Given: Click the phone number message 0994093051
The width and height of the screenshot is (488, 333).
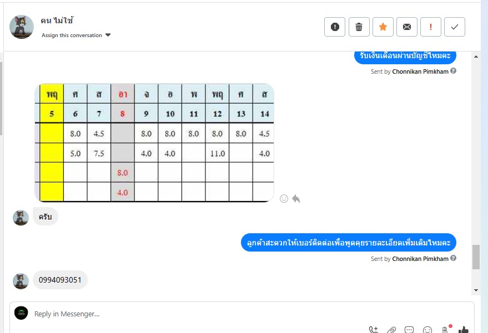Looking at the screenshot, I should 60,280.
